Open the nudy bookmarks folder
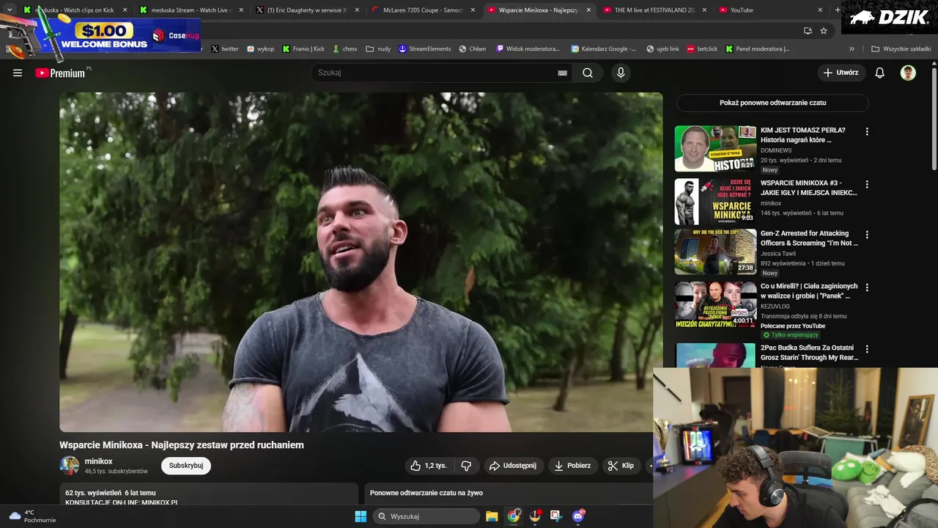Screen dimensions: 938x528 point(378,49)
